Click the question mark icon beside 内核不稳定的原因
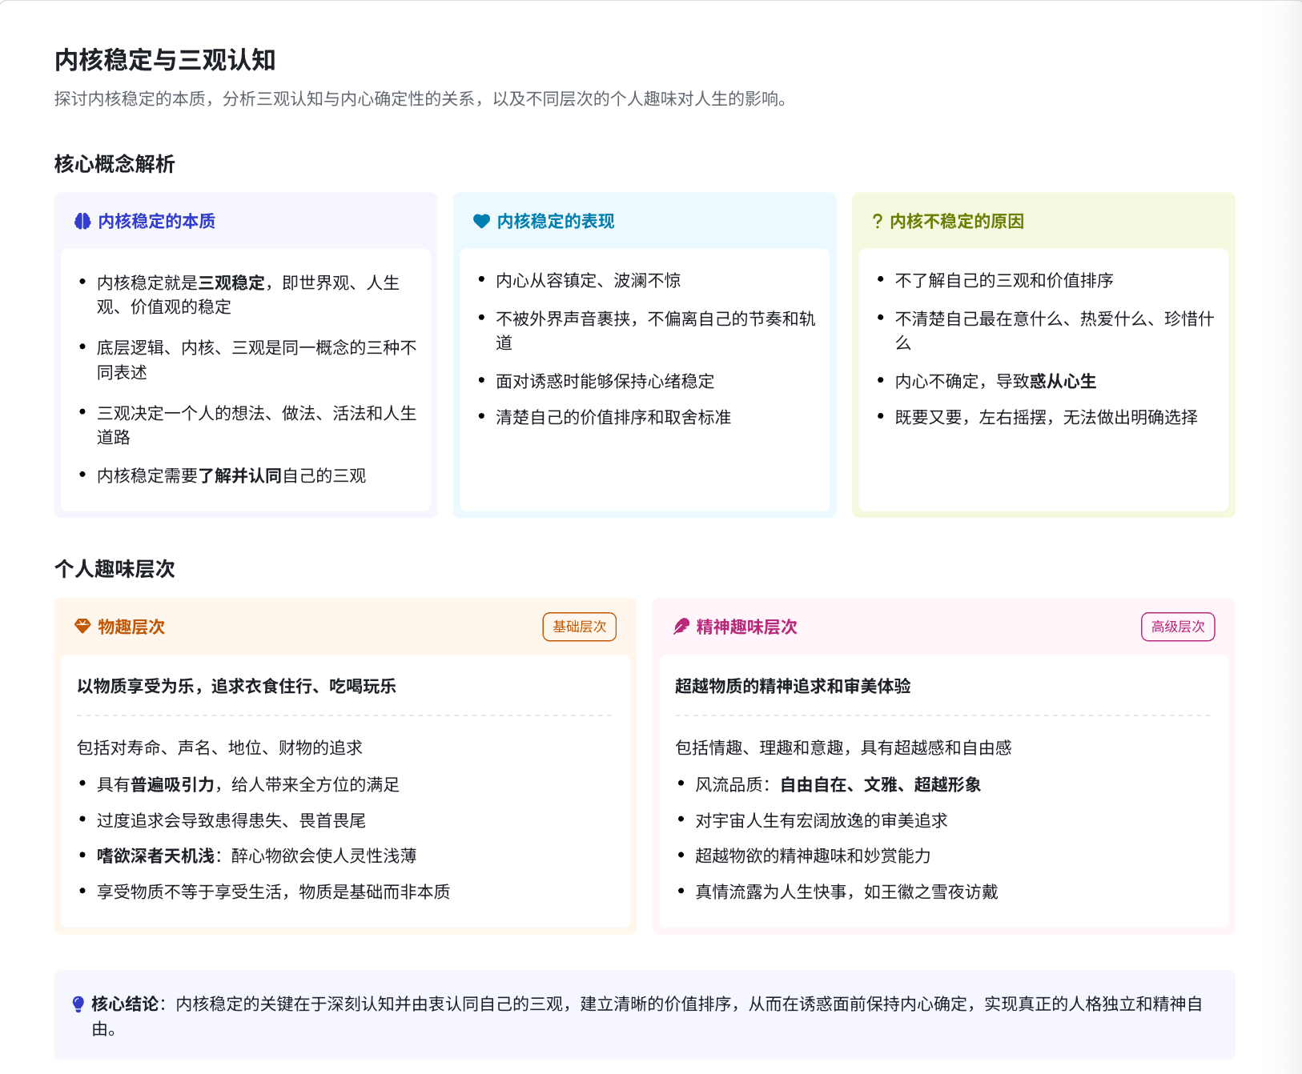The image size is (1302, 1074). point(878,222)
